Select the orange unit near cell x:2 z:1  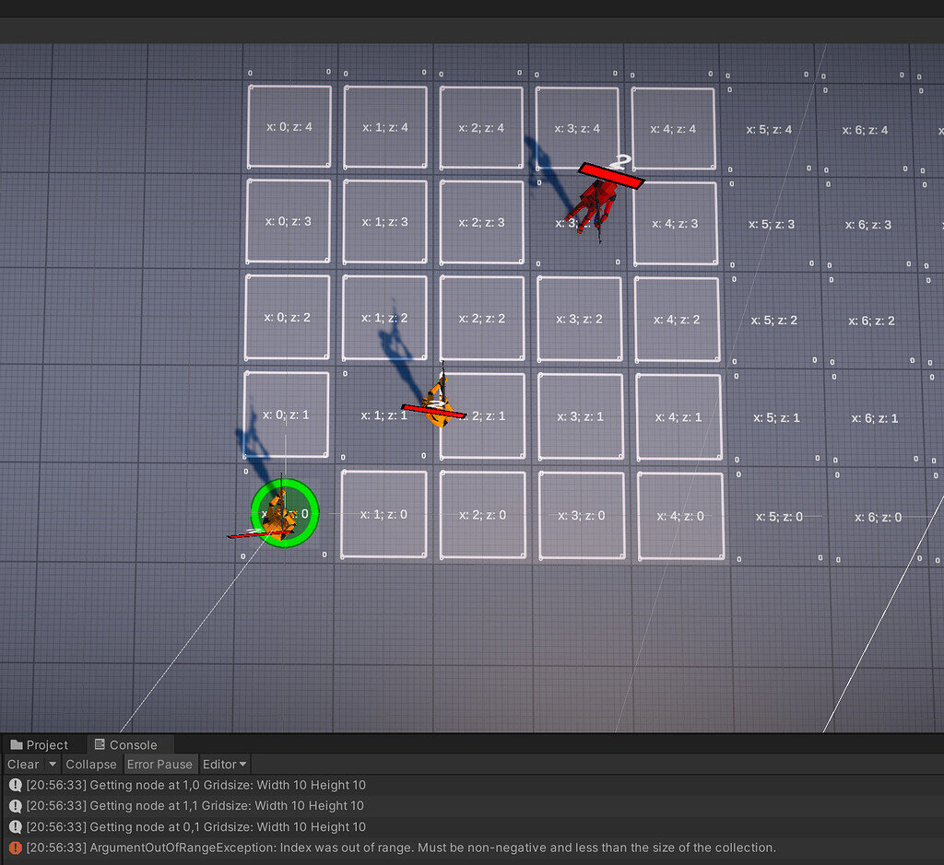click(x=438, y=405)
